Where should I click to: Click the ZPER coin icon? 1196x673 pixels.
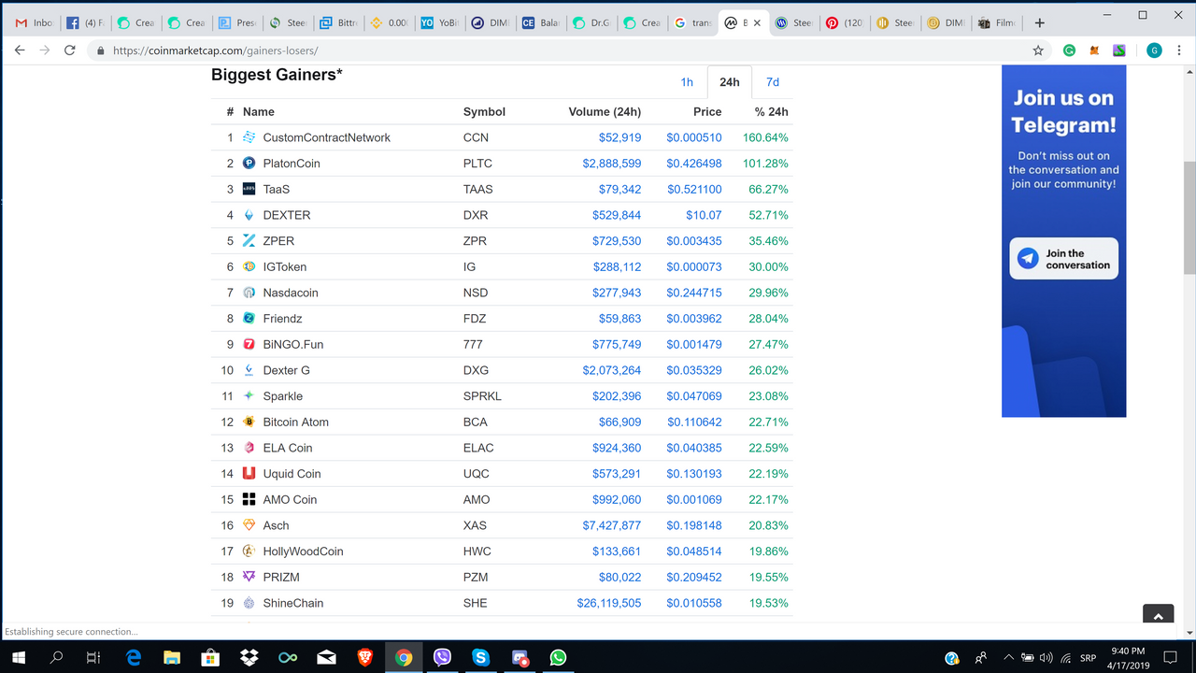pyautogui.click(x=249, y=241)
